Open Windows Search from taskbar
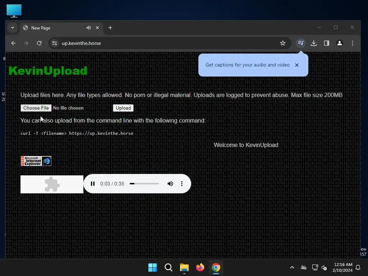Screen dimensions: 368x276 (168, 267)
